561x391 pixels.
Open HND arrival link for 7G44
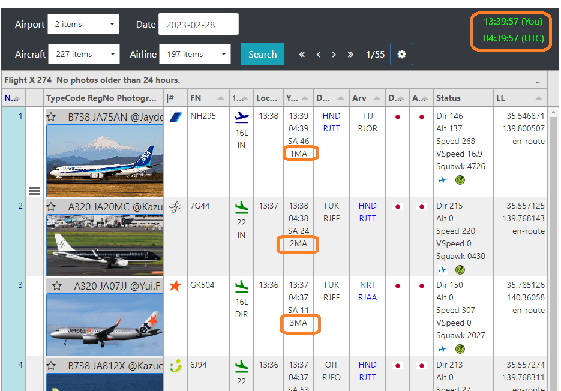pyautogui.click(x=367, y=206)
